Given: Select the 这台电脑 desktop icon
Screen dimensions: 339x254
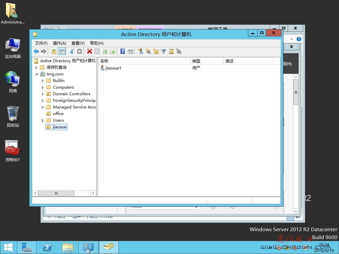Looking at the screenshot, I should 13,48.
